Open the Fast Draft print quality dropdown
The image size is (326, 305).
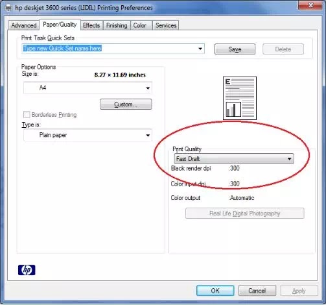click(x=234, y=159)
